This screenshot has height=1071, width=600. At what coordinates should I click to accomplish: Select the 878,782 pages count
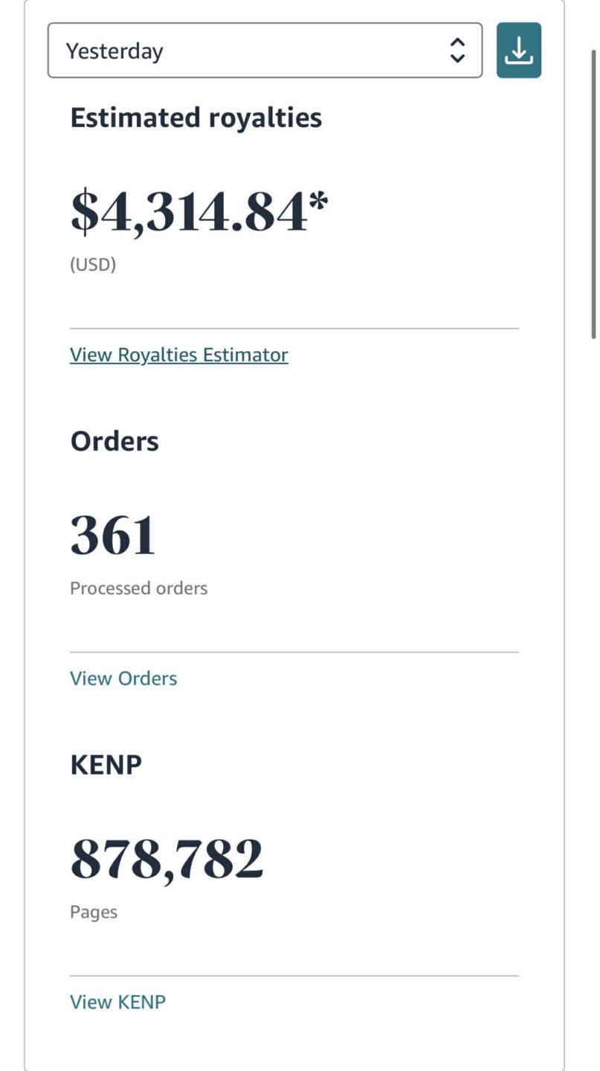point(167,859)
